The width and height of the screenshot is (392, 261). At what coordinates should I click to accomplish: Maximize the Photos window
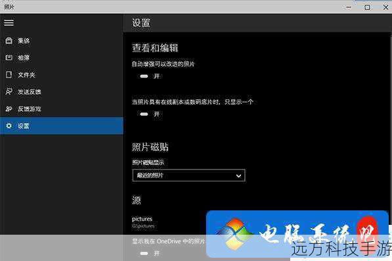367,7
